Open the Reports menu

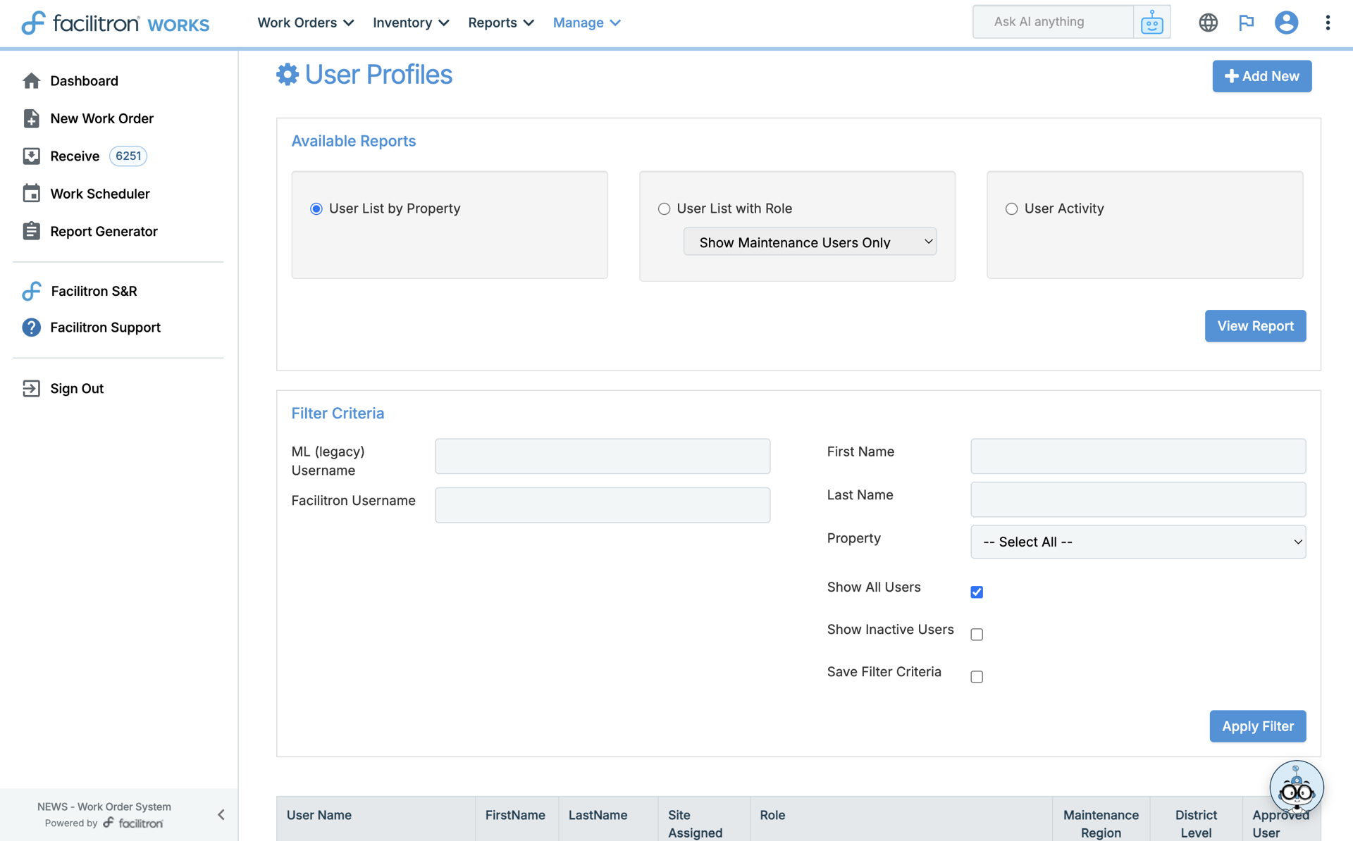coord(500,23)
